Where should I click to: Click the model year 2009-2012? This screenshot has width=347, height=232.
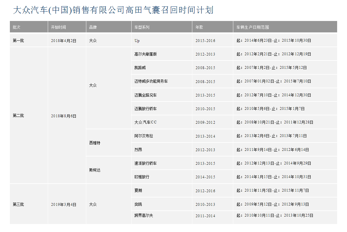point(205,122)
